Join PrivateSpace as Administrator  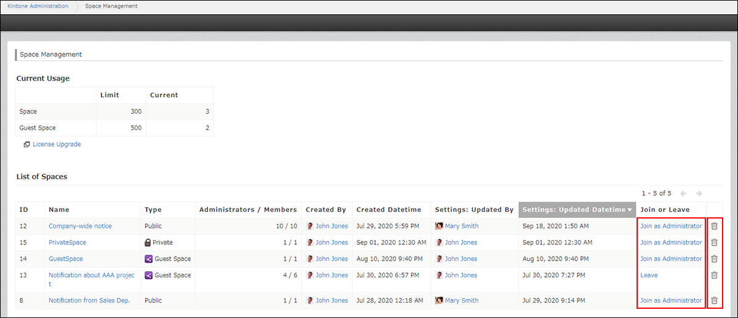click(670, 242)
